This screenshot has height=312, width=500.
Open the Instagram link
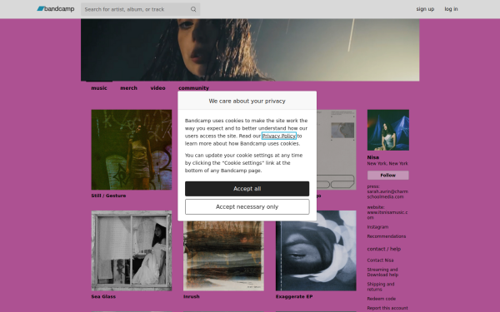[x=377, y=227]
